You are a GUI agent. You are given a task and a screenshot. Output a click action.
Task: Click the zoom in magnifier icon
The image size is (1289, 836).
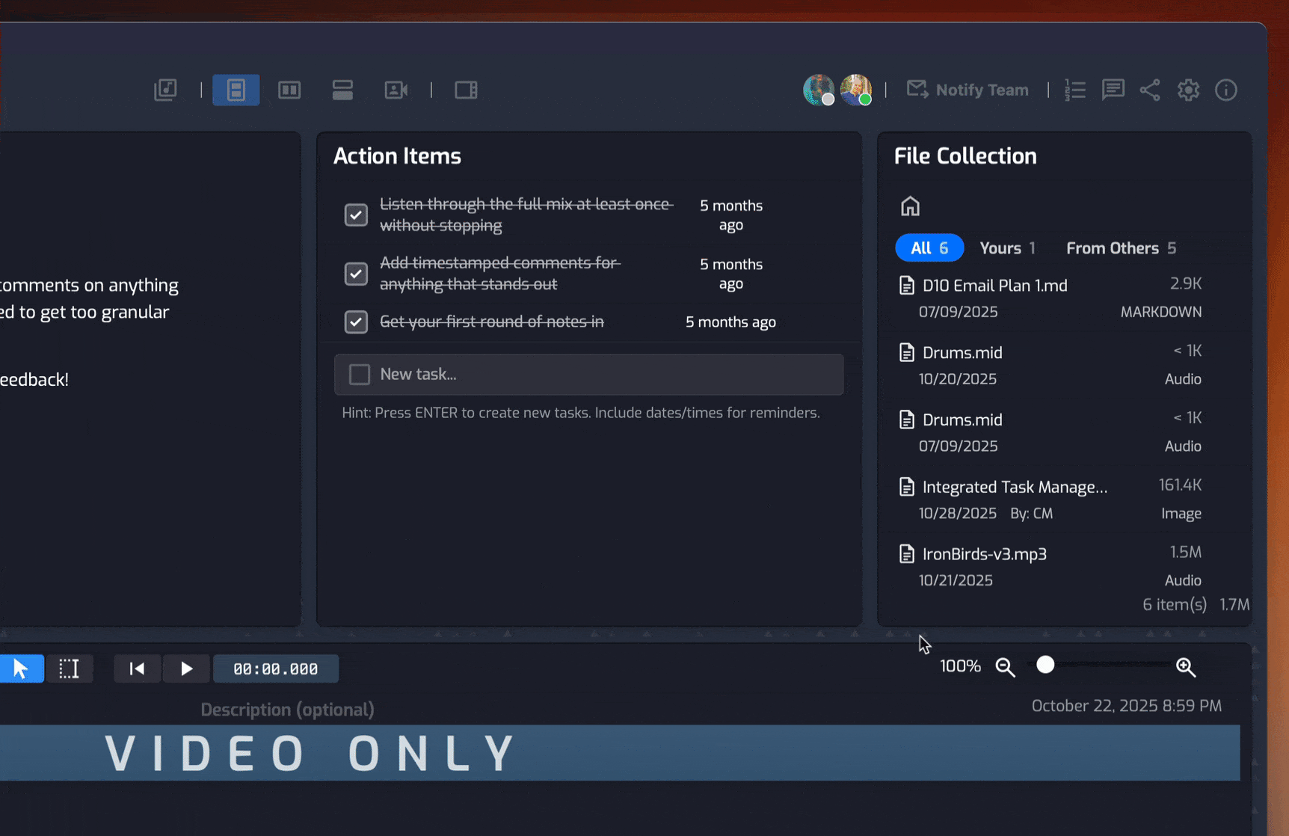click(1186, 667)
